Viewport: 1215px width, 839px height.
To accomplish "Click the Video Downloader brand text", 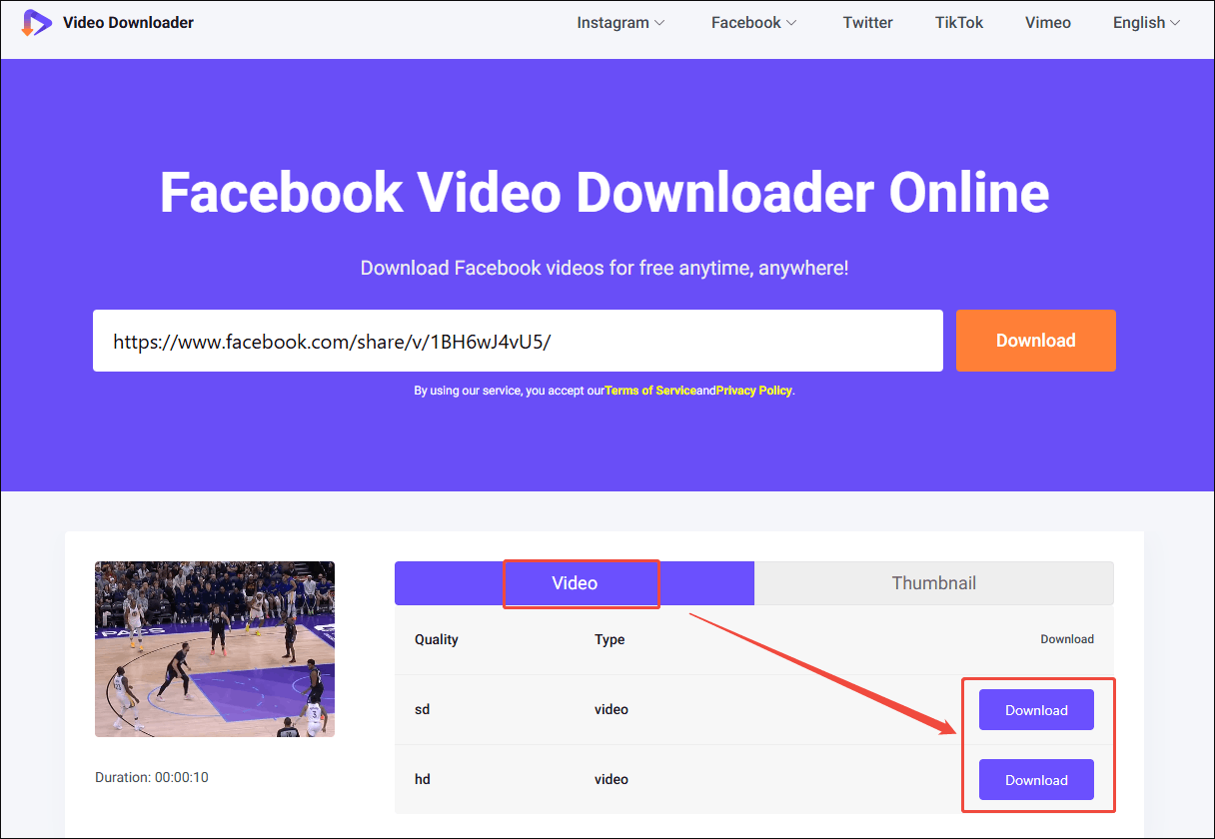I will [128, 22].
